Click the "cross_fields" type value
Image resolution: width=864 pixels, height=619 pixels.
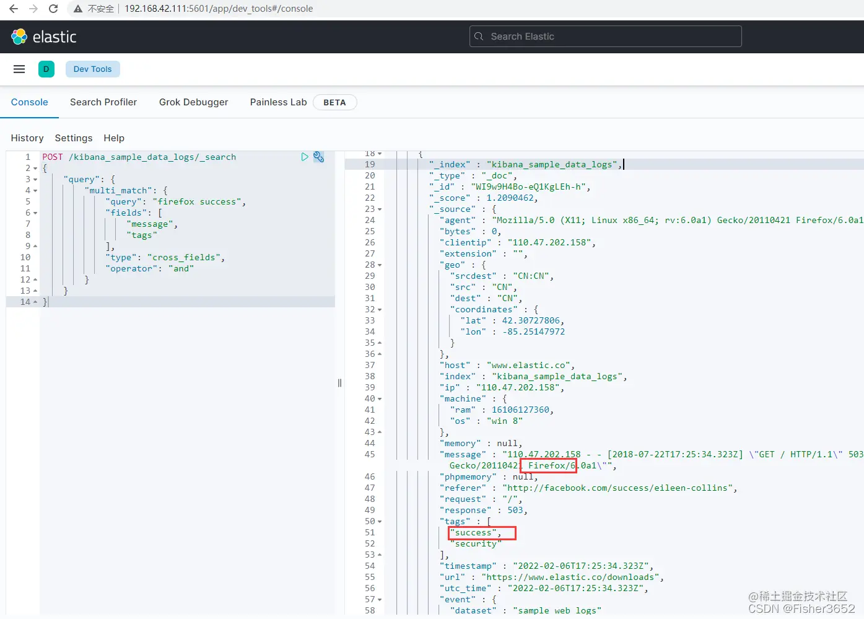coord(185,258)
